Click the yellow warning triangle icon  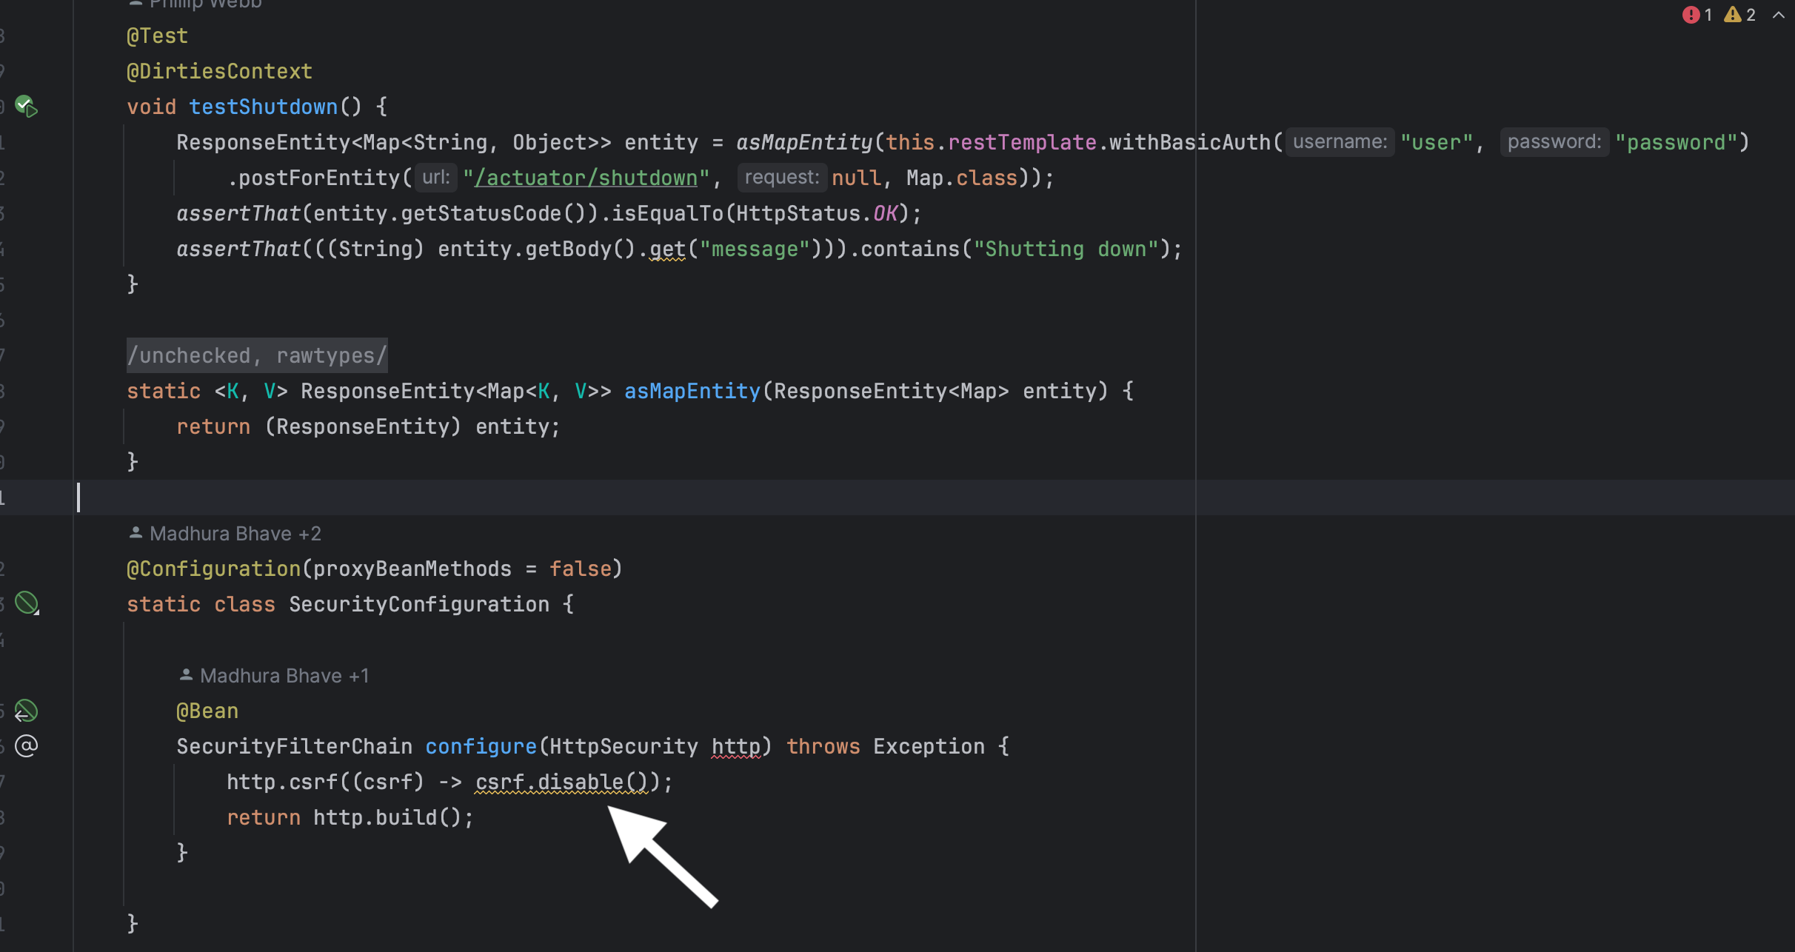(1733, 15)
